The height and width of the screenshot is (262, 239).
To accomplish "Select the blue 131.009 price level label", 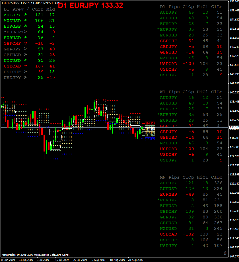I will [x=150, y=139].
